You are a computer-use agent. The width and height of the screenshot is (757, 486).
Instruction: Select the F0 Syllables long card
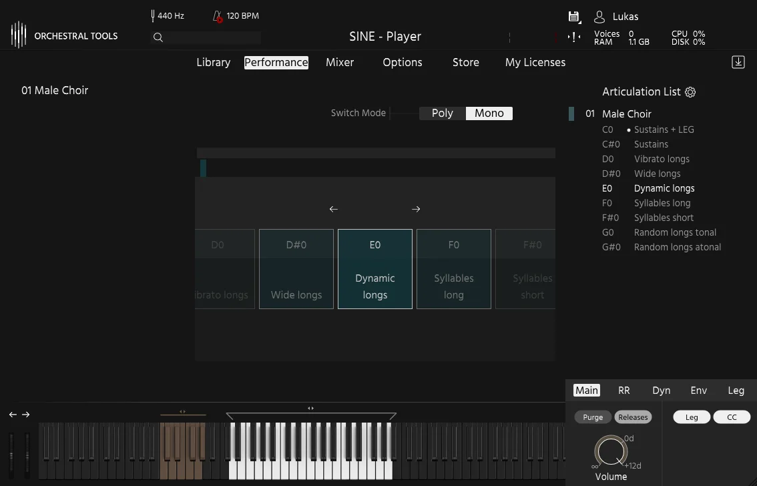click(454, 269)
